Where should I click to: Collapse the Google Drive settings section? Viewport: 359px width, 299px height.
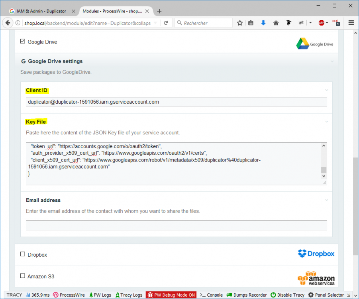click(x=332, y=61)
